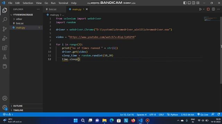Open Python language mode selector
Viewport: 222px width, 124px height.
point(174,114)
